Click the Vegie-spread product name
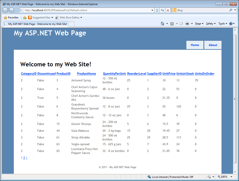This screenshot has width=239, height=181. pos(80,144)
